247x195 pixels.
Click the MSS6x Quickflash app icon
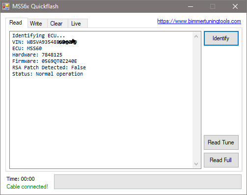click(6, 6)
